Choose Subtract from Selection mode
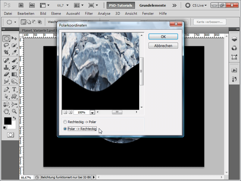 click(34, 22)
